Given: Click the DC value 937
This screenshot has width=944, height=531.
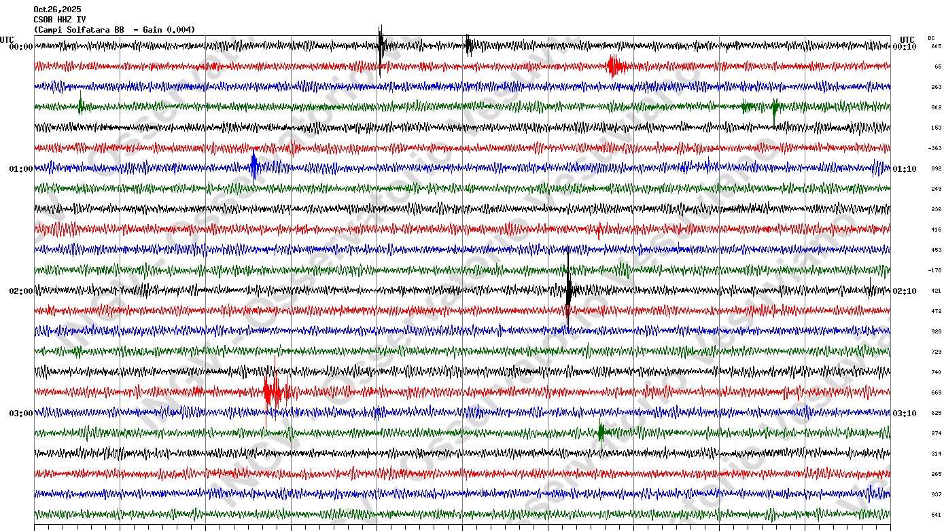Looking at the screenshot, I should tap(936, 494).
